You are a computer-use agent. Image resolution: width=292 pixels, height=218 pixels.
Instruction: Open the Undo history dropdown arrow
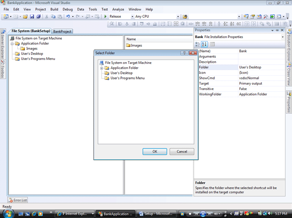[72, 16]
